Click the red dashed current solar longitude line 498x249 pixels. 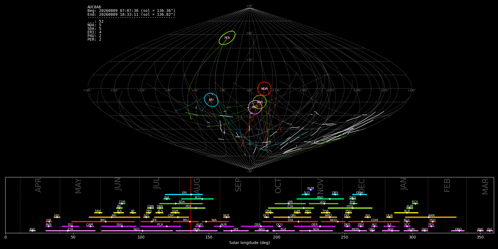(x=191, y=205)
